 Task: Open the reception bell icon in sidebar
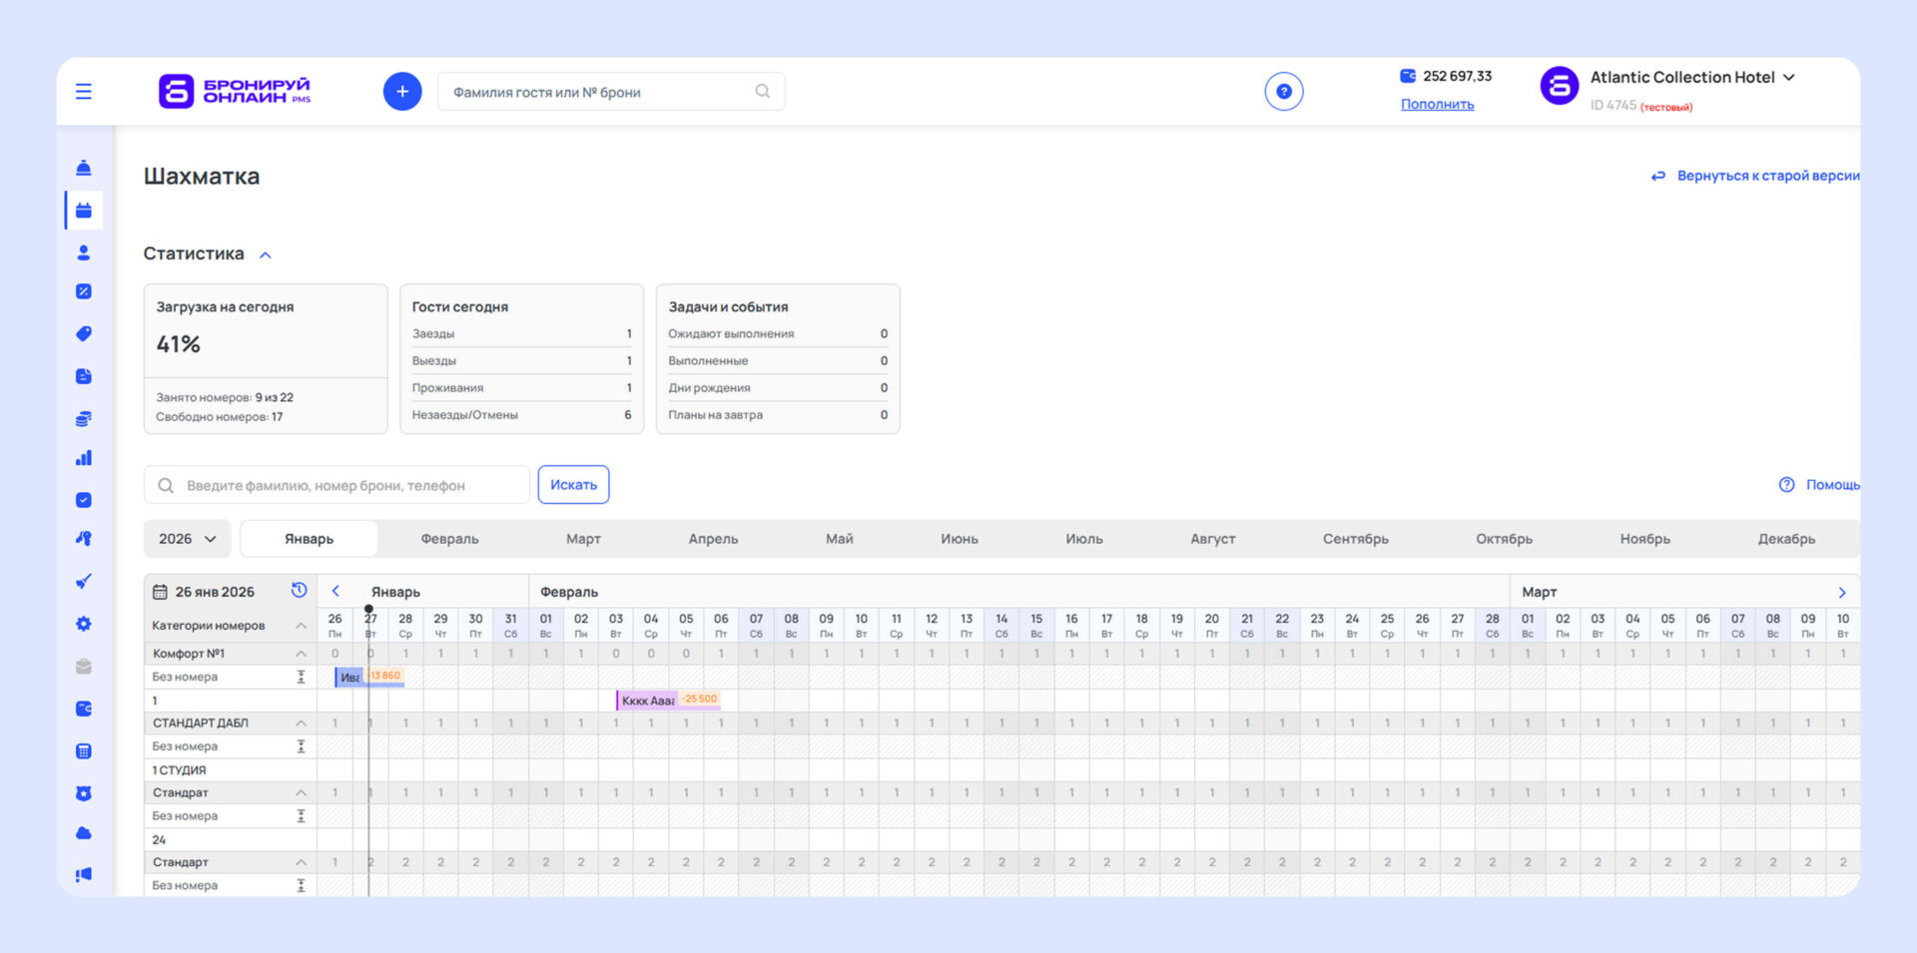(84, 168)
